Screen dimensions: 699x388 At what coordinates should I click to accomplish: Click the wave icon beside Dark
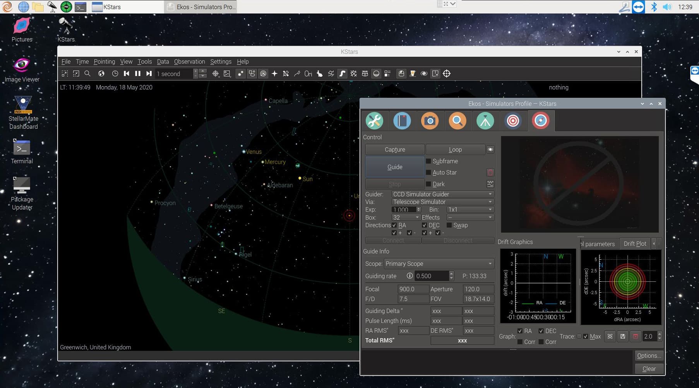[x=490, y=184]
